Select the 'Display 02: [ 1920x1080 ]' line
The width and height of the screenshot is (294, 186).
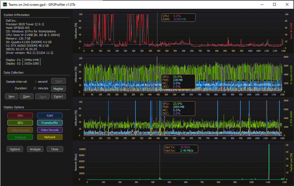coord(23,63)
